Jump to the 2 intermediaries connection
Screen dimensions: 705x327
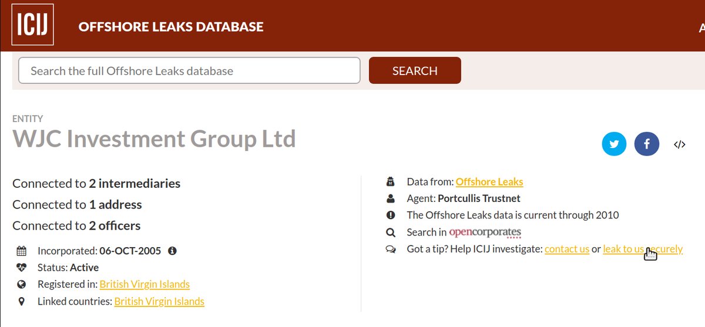click(x=135, y=184)
